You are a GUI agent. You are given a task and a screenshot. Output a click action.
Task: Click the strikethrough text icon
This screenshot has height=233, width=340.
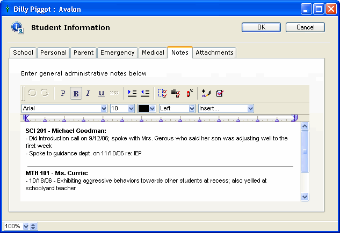(x=114, y=93)
